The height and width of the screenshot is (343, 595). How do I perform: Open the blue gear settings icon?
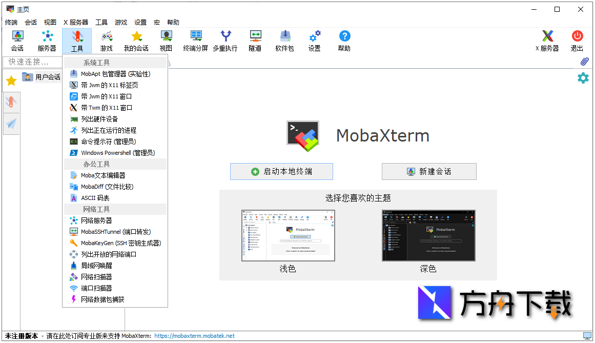583,78
